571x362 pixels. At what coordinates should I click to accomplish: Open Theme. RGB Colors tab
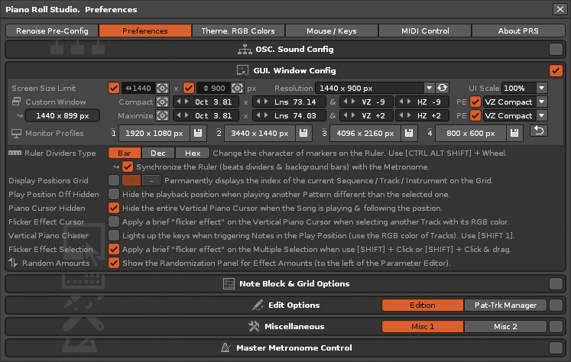tap(238, 31)
